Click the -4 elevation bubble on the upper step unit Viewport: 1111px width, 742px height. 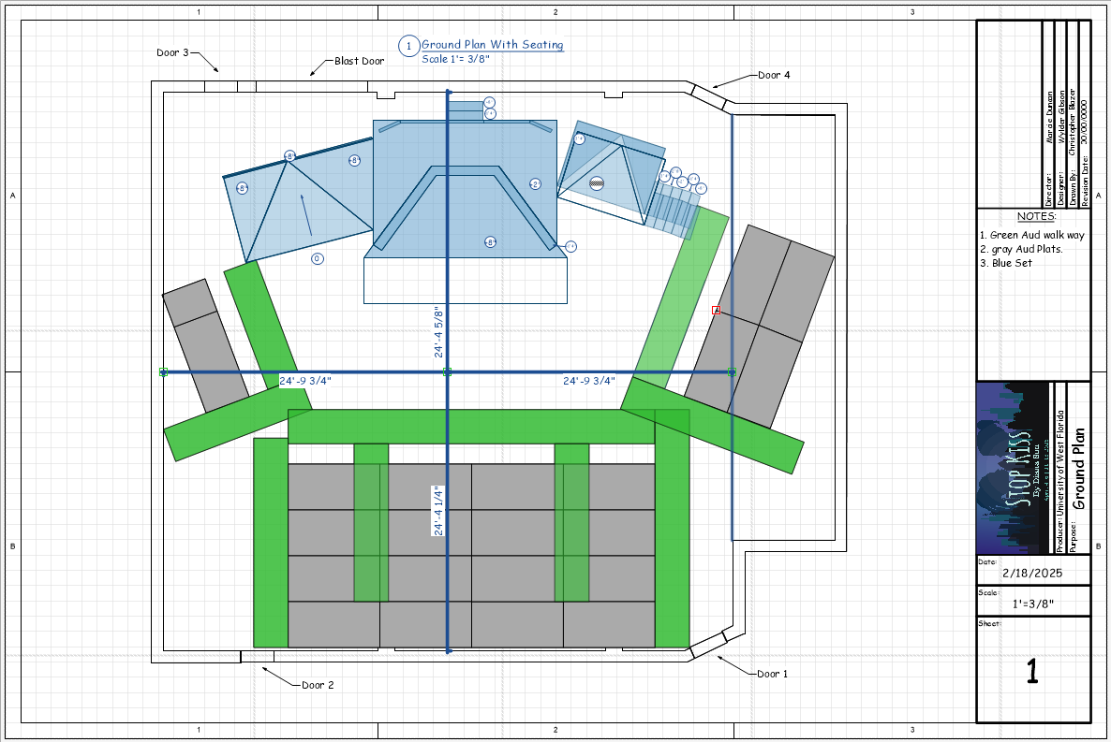[x=490, y=113]
